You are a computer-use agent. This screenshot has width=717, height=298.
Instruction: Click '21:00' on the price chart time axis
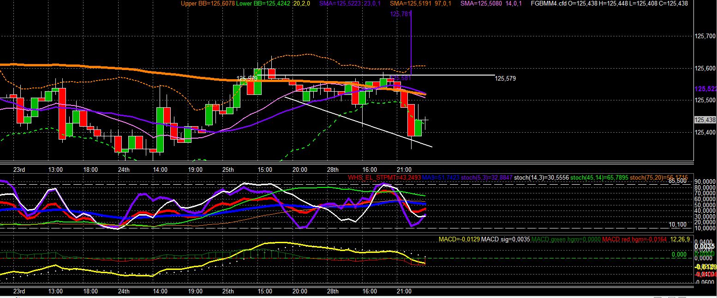pyautogui.click(x=405, y=169)
